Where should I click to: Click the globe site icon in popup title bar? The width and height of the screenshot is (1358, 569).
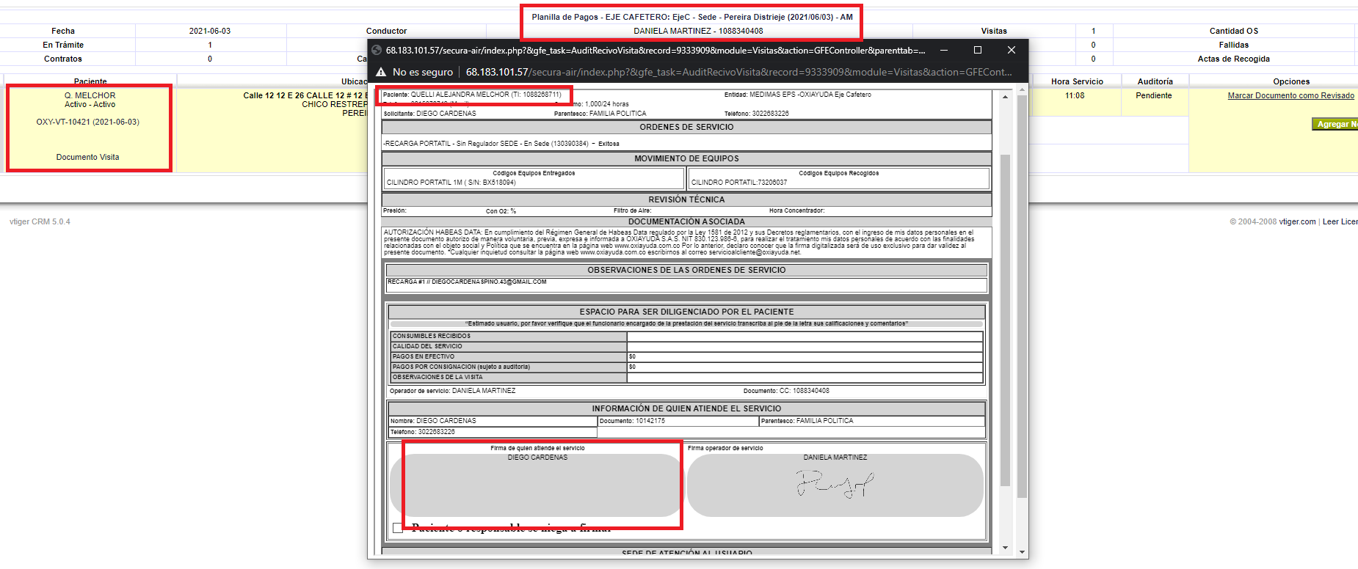tap(377, 50)
